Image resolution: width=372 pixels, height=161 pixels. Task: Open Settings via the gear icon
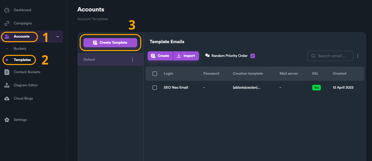click(7, 120)
